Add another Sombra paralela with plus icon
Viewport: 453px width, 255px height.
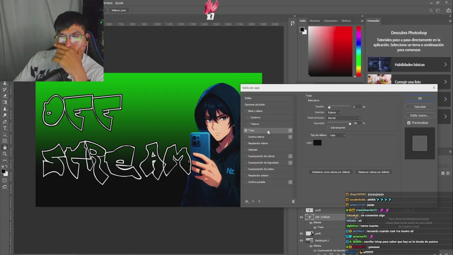click(x=290, y=182)
